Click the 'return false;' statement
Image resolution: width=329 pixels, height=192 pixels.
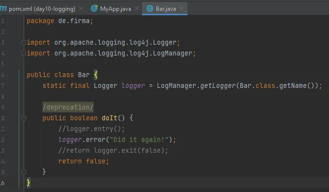pos(83,161)
